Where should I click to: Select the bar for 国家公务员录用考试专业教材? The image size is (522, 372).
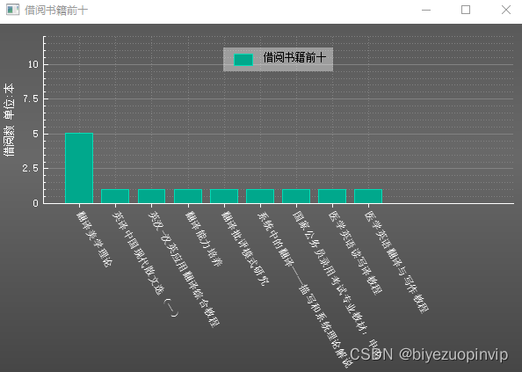296,196
